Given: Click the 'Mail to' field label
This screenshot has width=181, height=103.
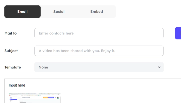Looking at the screenshot, I should click(x=11, y=33).
